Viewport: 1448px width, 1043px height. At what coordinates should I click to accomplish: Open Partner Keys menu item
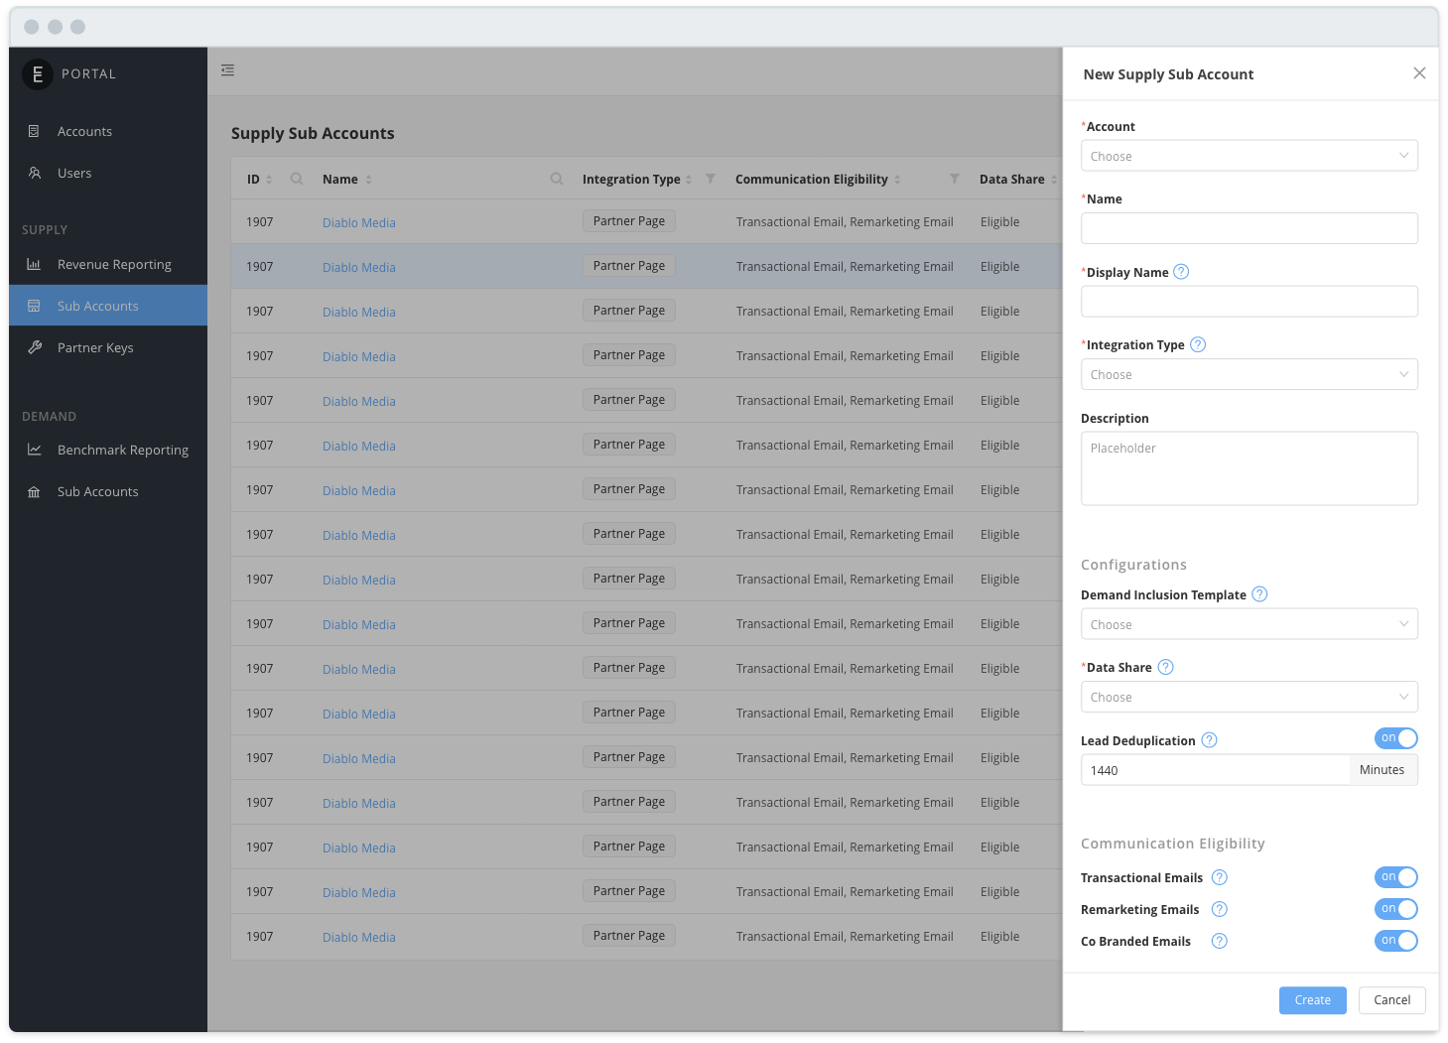(x=108, y=347)
